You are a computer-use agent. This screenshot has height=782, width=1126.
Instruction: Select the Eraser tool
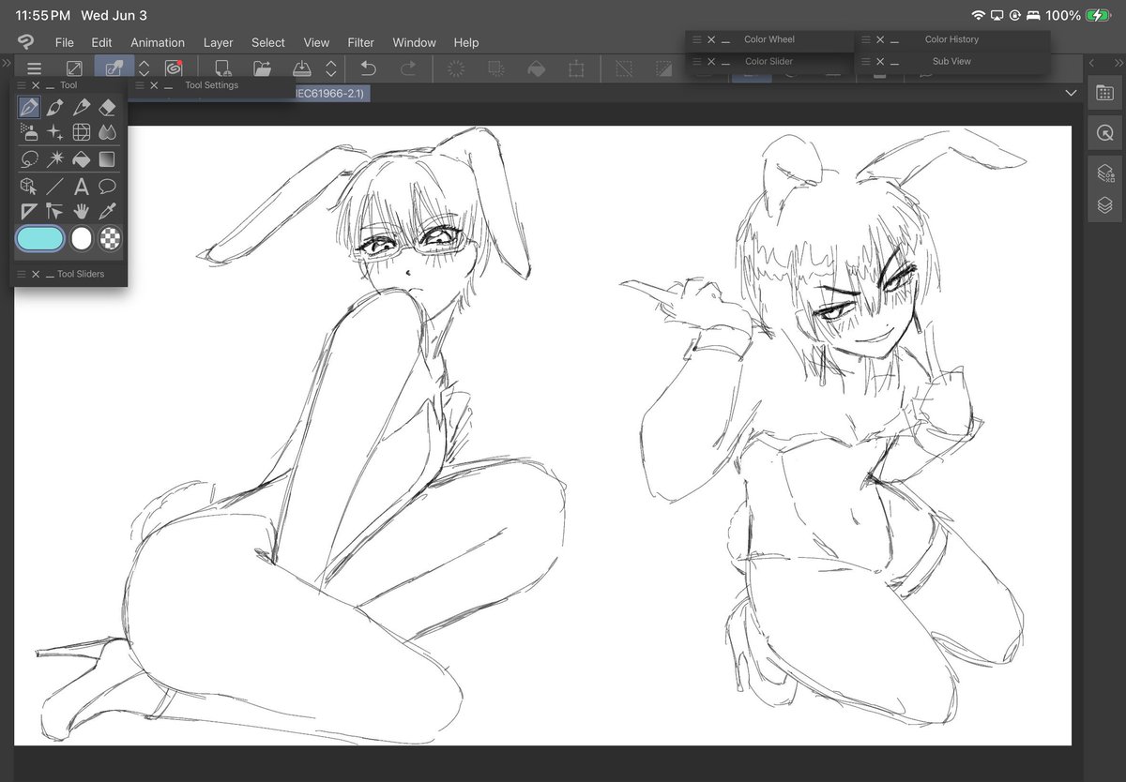(x=107, y=107)
